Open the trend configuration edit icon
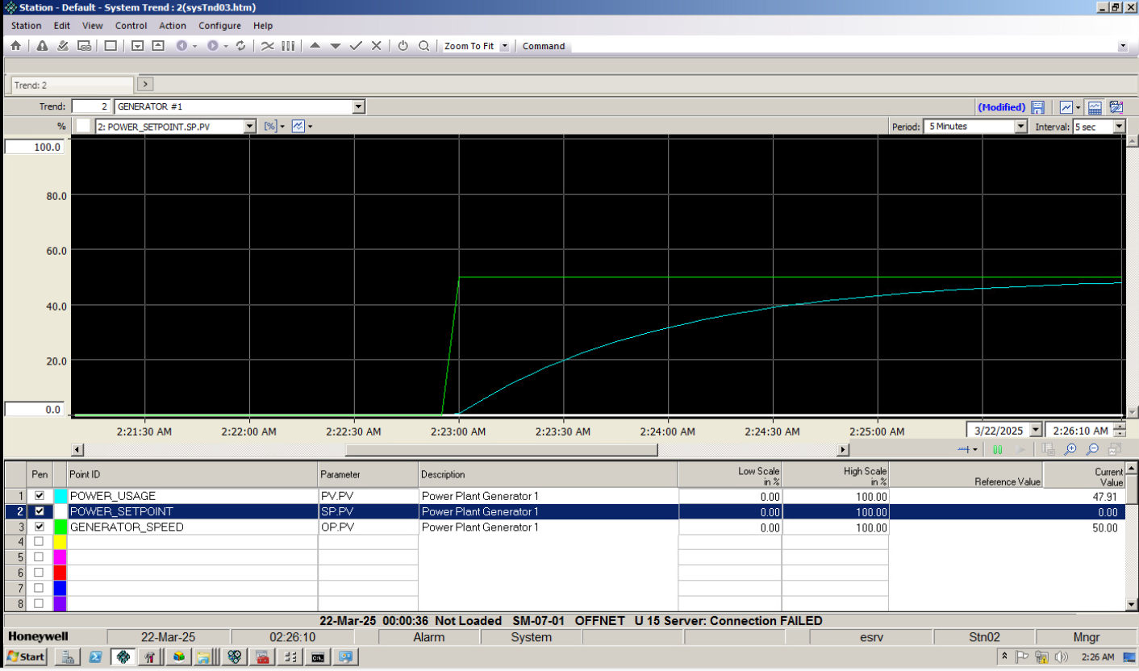The image size is (1139, 671). pos(1116,106)
